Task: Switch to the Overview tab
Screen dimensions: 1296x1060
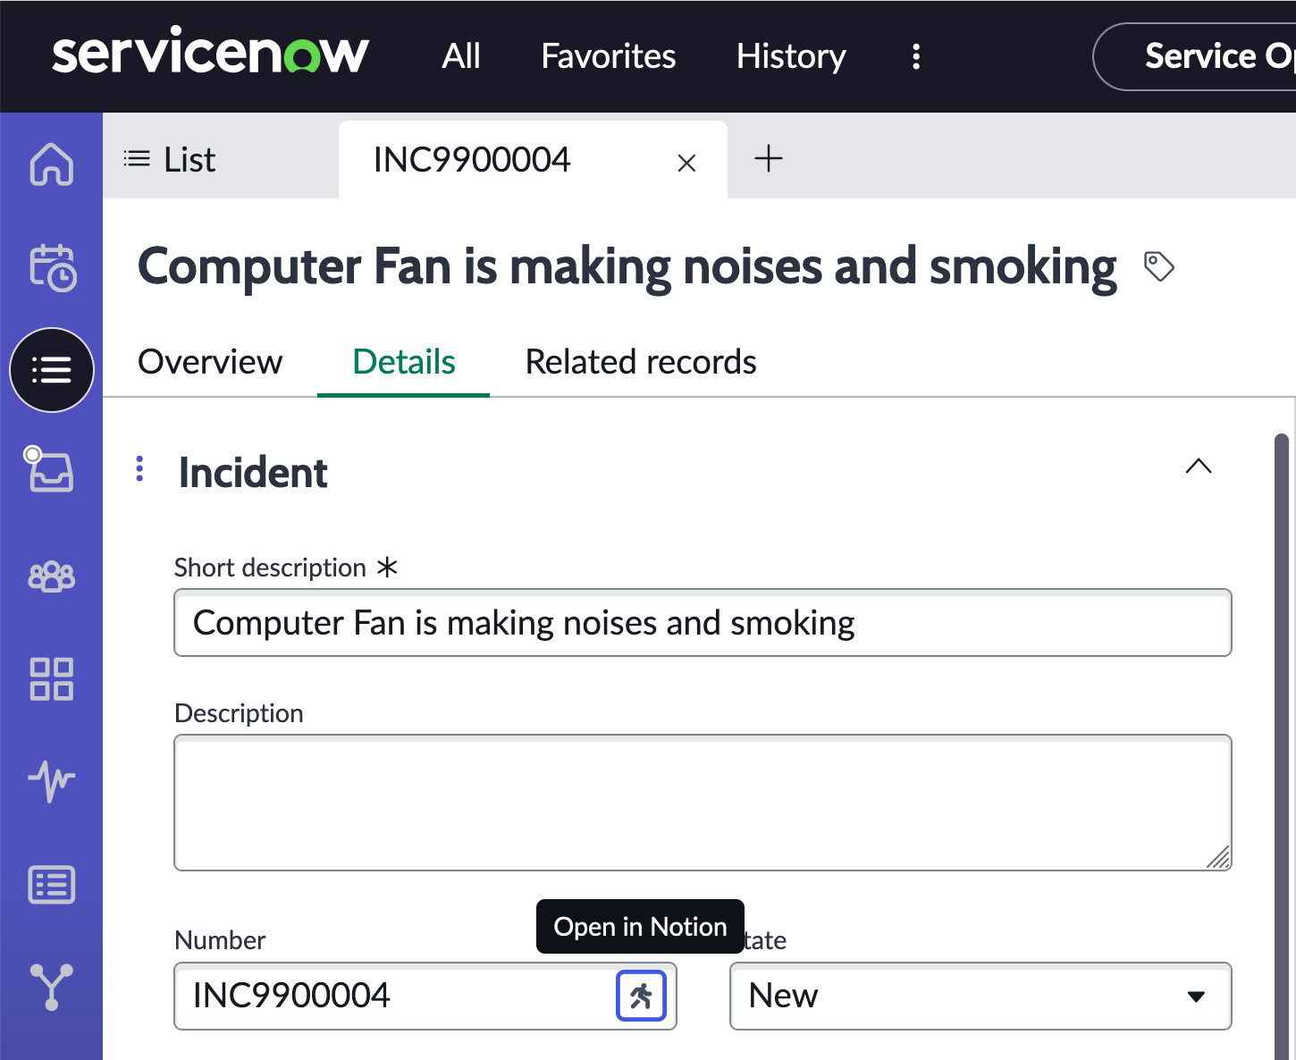Action: (x=210, y=362)
